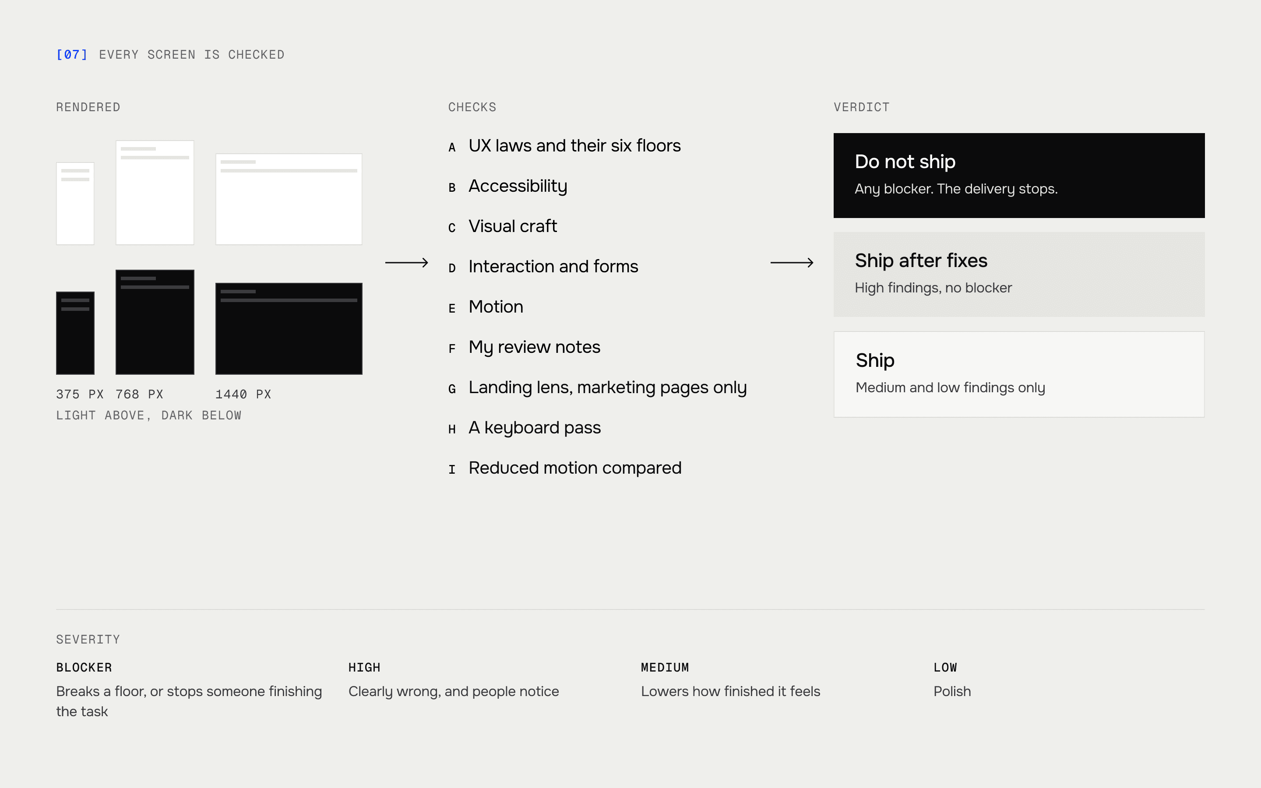Click 'Breaks a floor' blocker description
The image size is (1261, 788).
pos(189,701)
